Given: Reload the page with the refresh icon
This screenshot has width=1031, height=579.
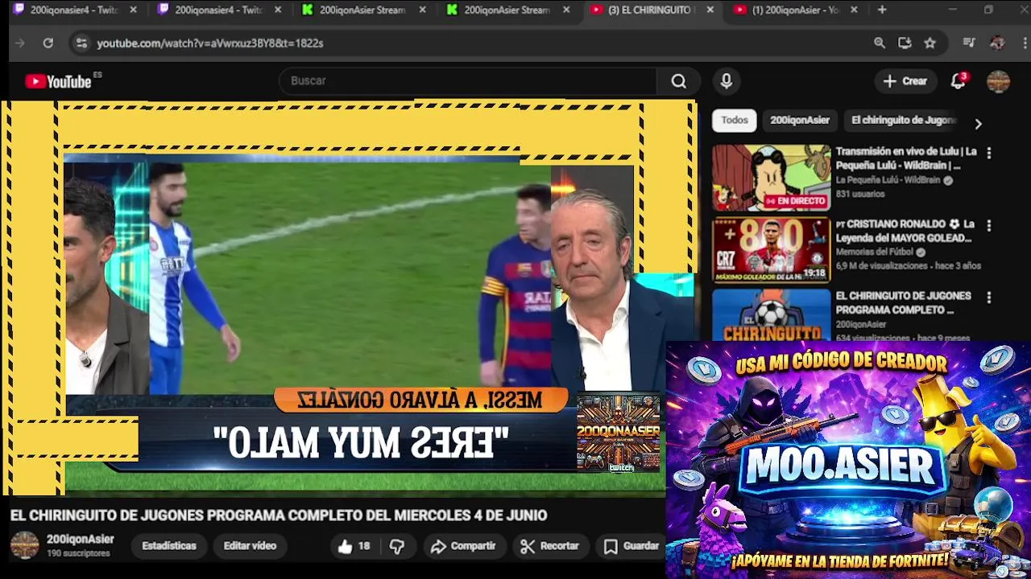Looking at the screenshot, I should [48, 43].
